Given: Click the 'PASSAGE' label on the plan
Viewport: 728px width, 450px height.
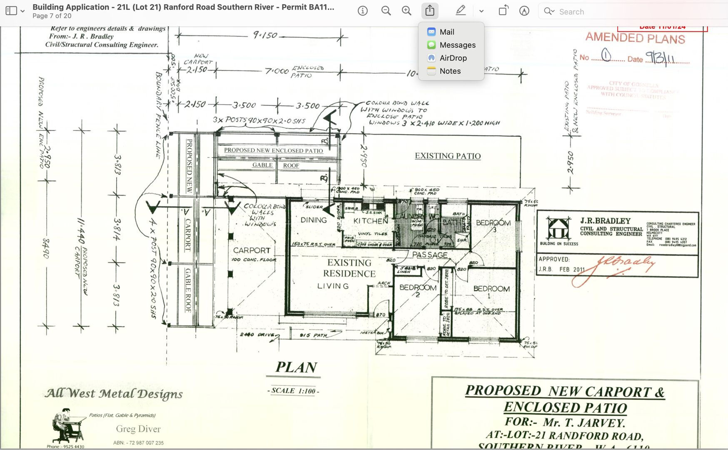Looking at the screenshot, I should (x=430, y=255).
